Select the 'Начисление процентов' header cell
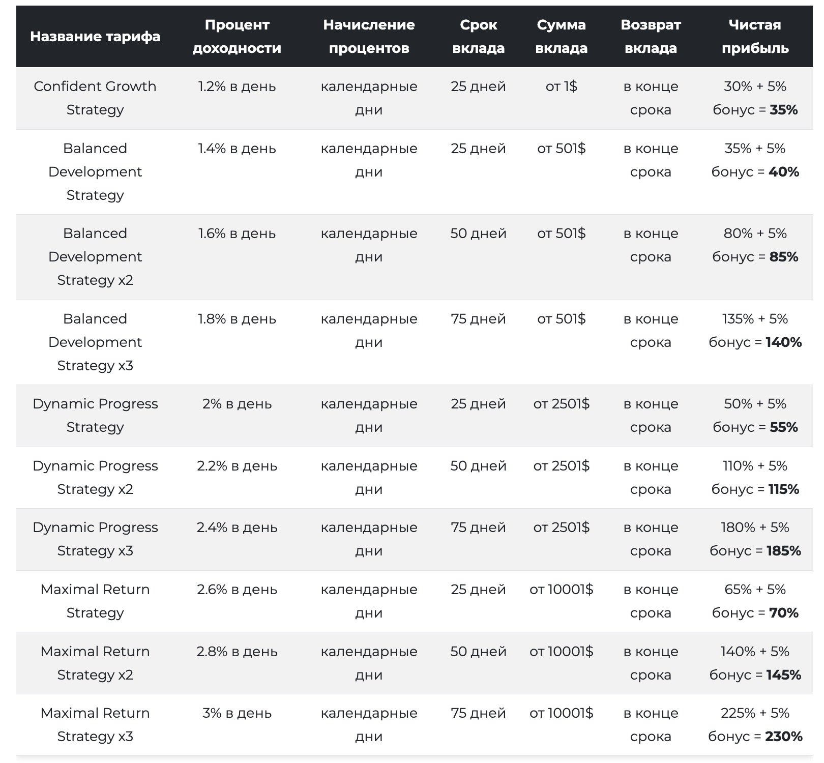Screen dimensions: 824x763 click(x=369, y=37)
